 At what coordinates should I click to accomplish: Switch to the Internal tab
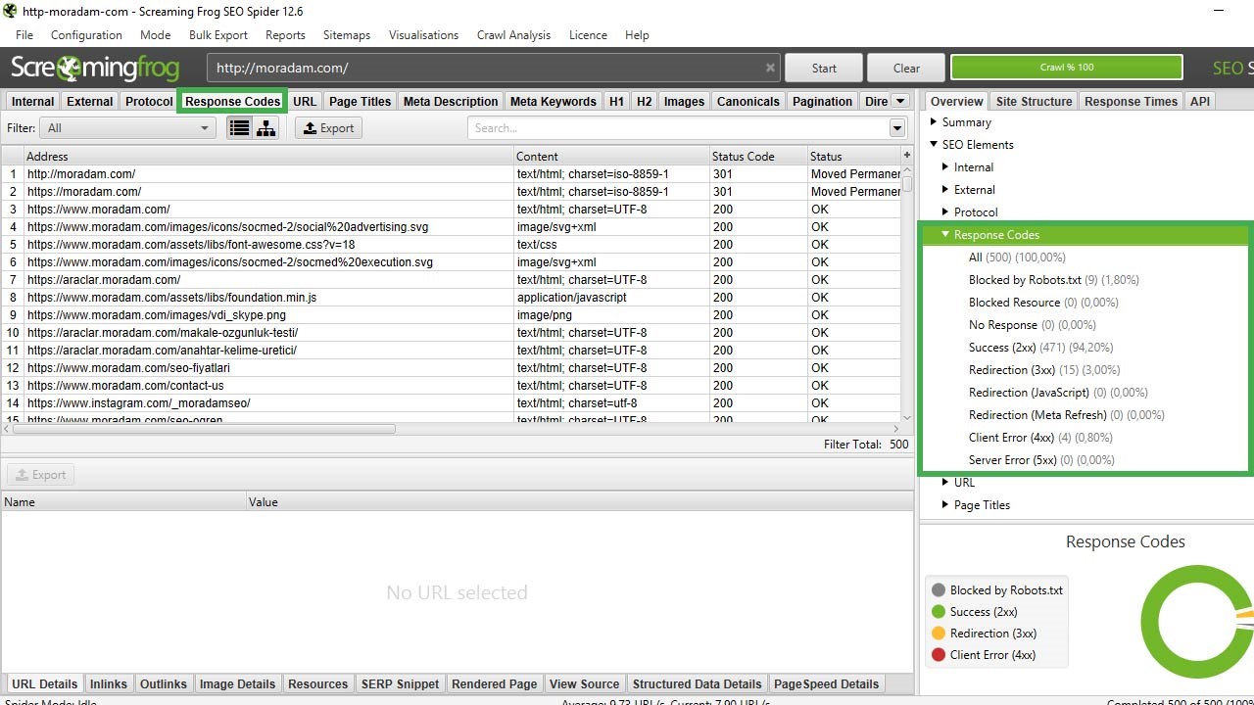coord(33,101)
